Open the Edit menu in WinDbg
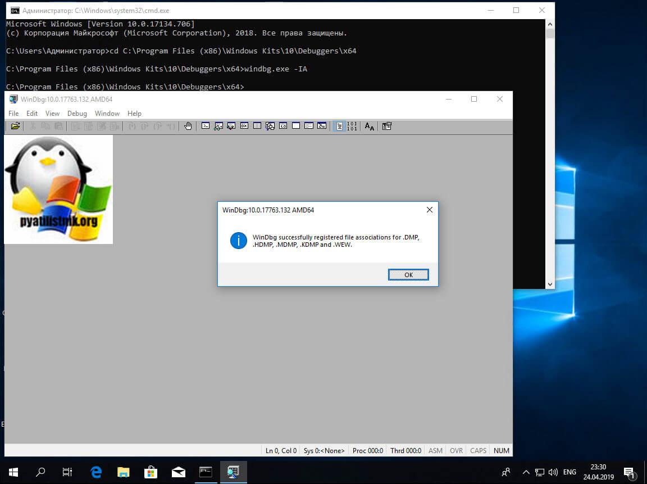 click(x=32, y=114)
